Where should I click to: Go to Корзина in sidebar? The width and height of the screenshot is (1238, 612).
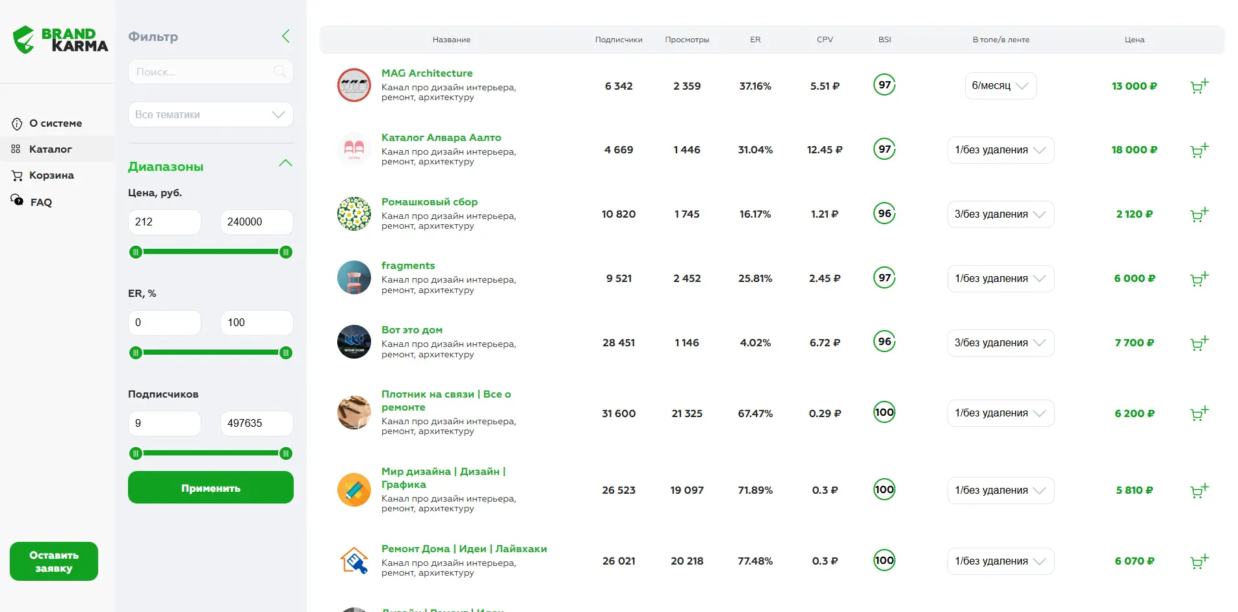coord(51,175)
